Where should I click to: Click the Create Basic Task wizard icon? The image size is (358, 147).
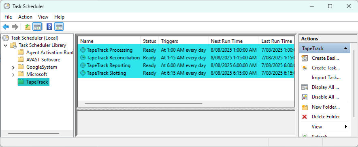tap(305, 58)
